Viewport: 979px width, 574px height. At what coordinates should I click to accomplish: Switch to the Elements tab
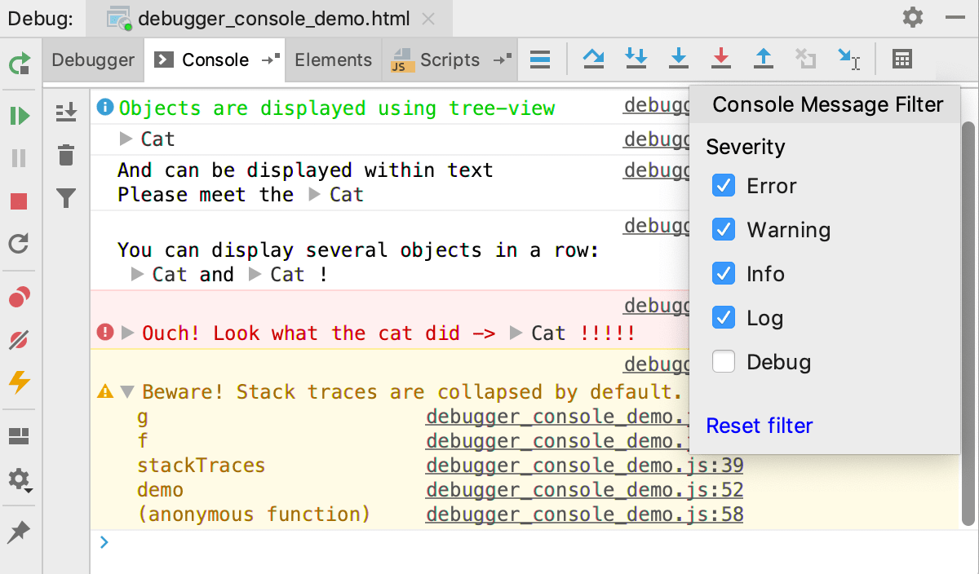333,59
